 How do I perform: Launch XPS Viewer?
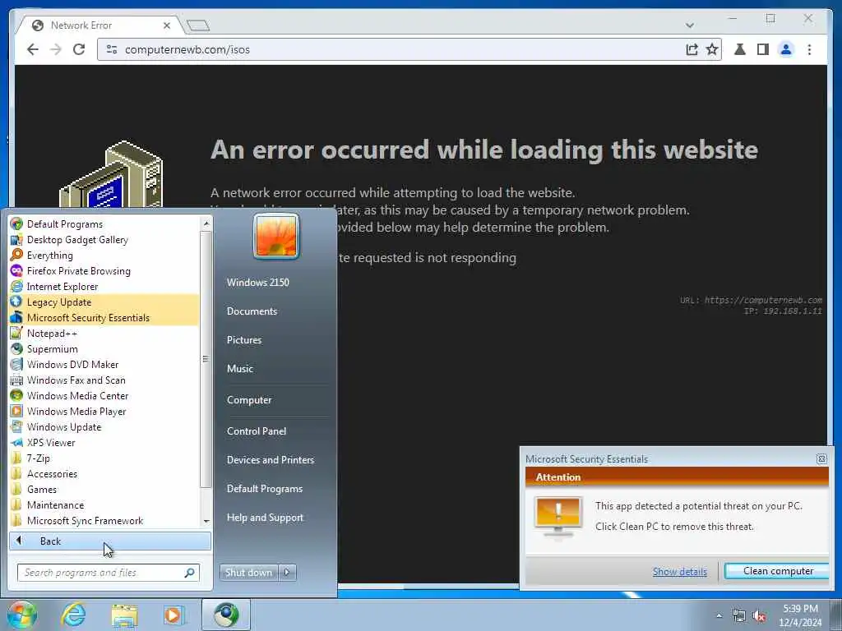tap(104, 442)
